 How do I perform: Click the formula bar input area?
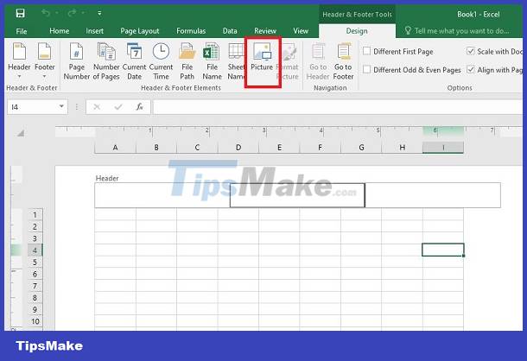tap(338, 107)
